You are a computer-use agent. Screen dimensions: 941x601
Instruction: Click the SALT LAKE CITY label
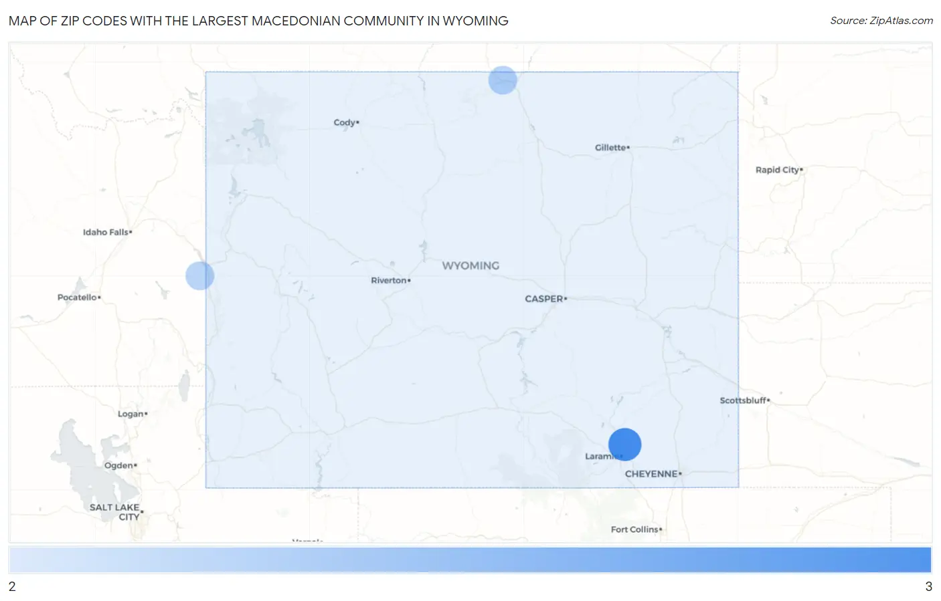pyautogui.click(x=116, y=512)
